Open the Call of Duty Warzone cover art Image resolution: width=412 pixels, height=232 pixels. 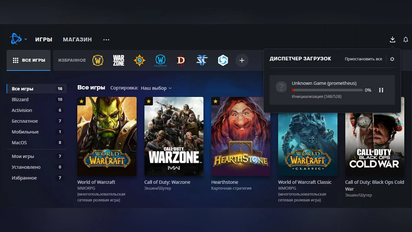click(174, 136)
